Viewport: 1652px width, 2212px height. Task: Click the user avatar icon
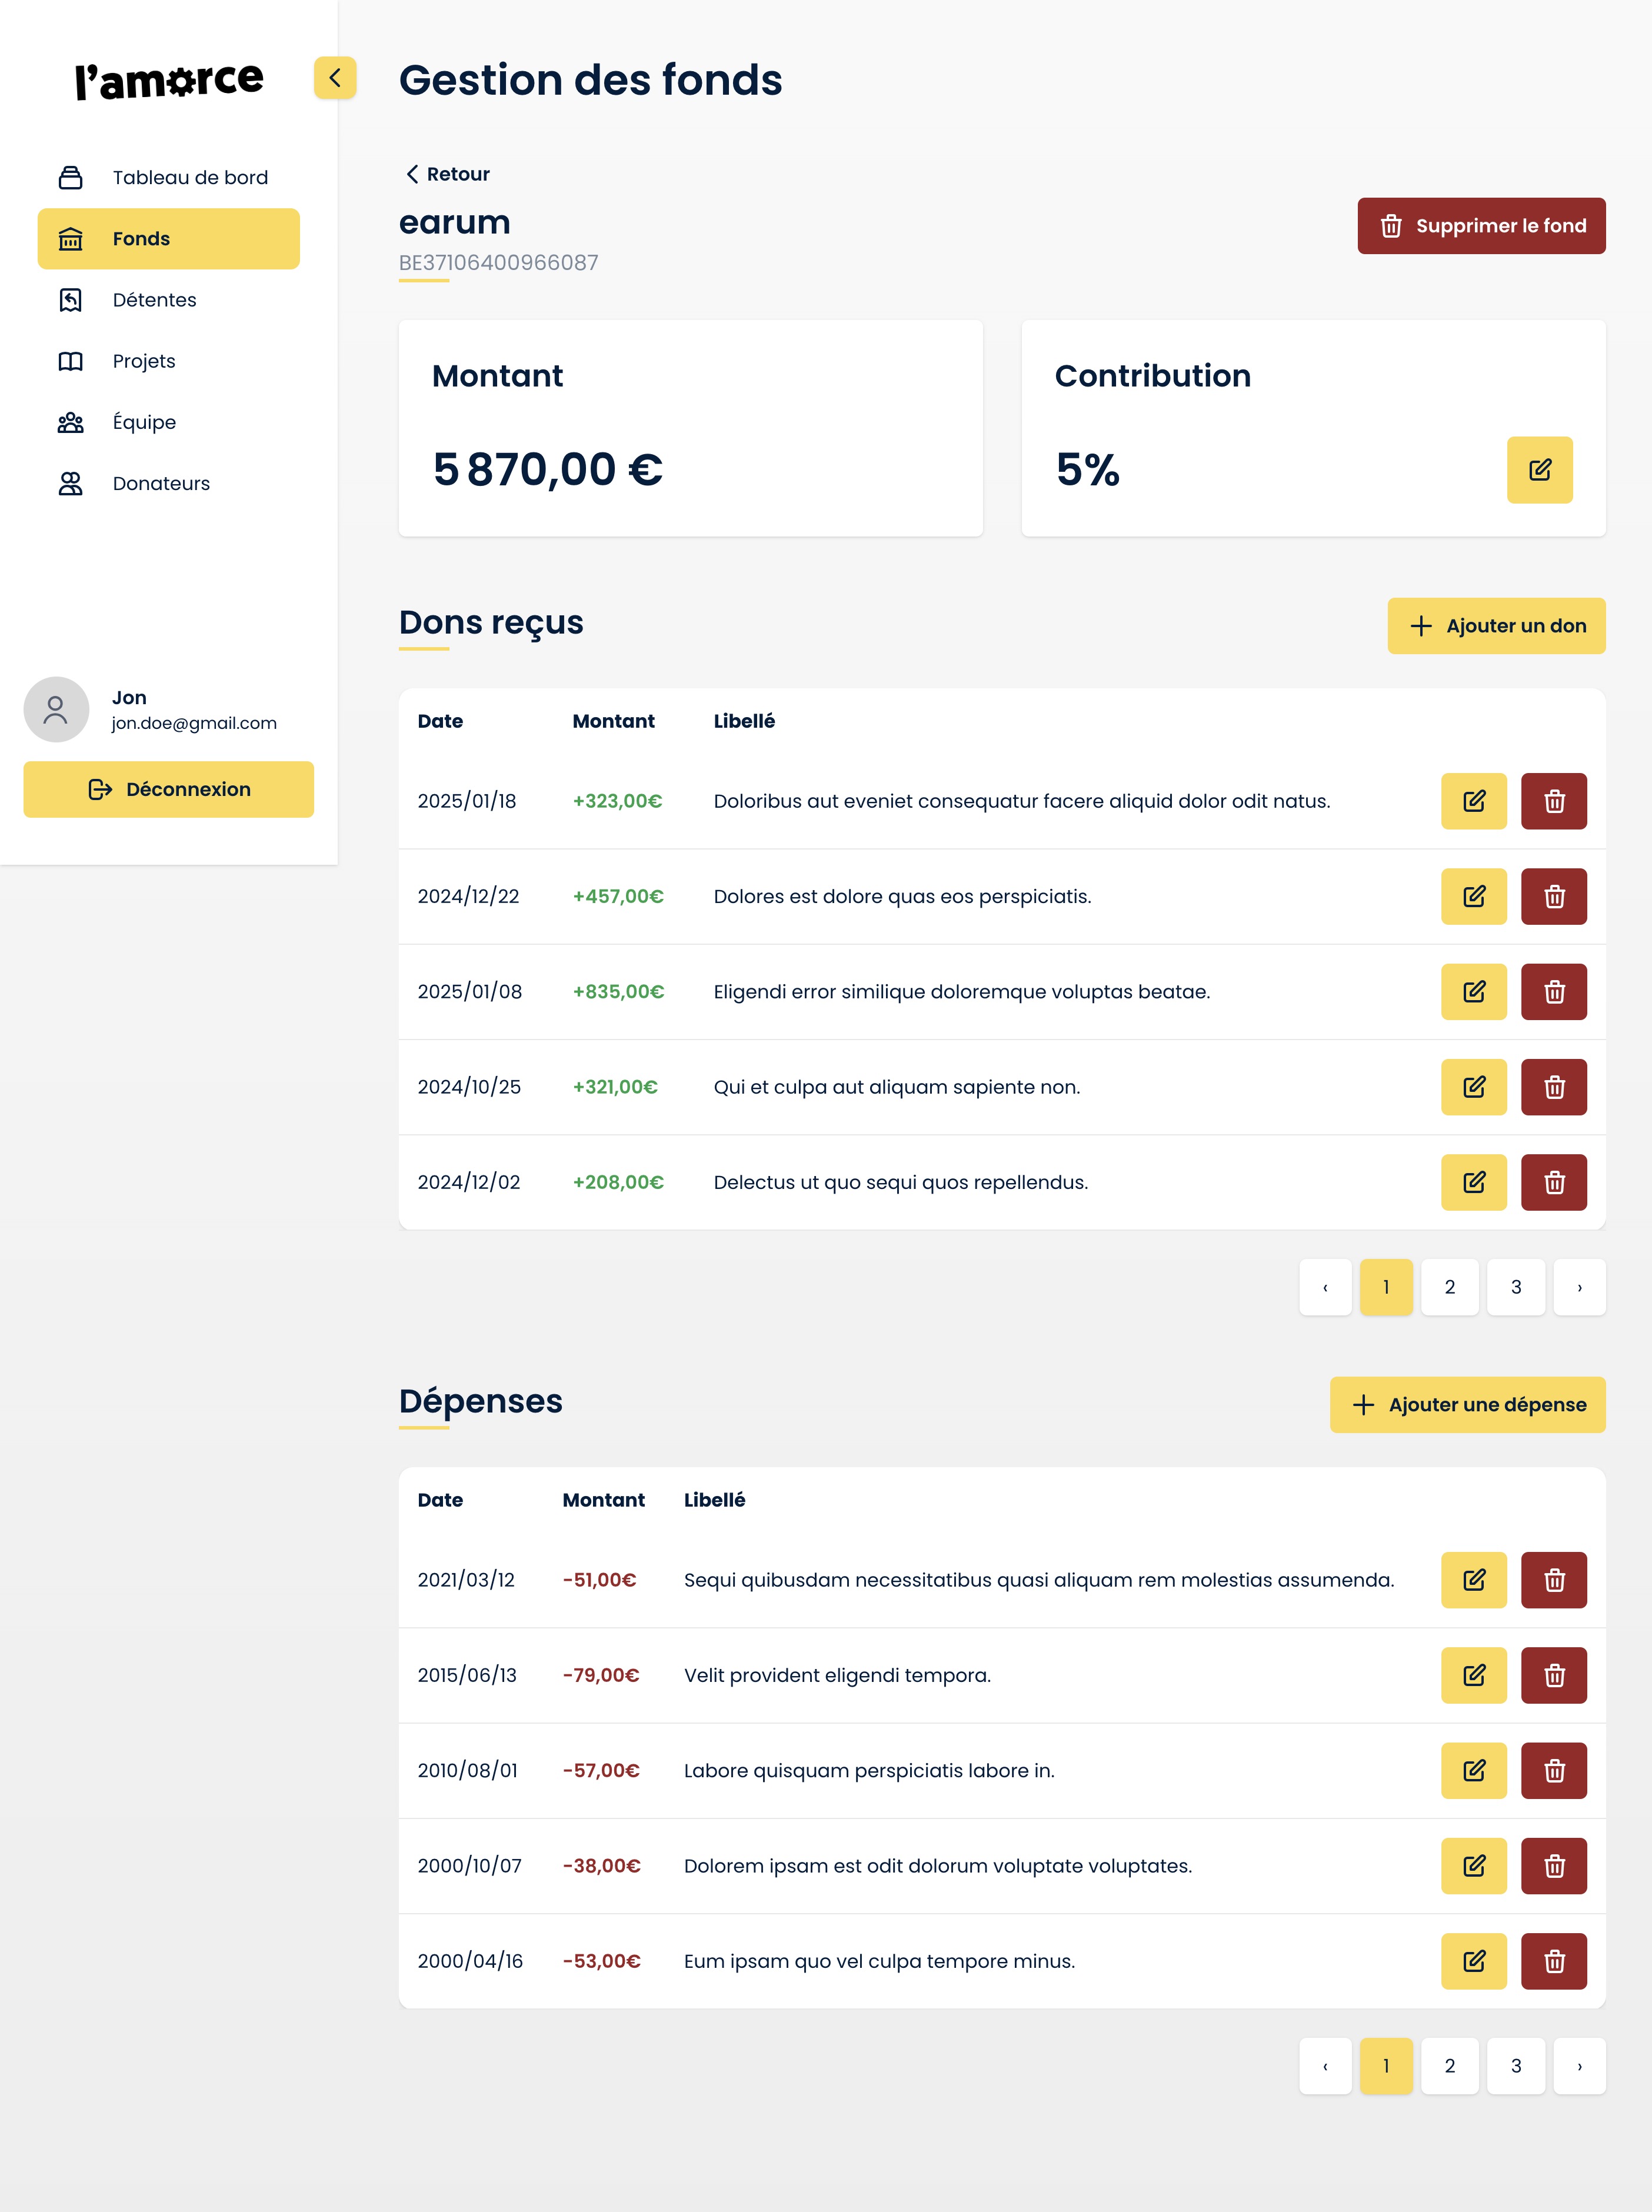pos(56,710)
